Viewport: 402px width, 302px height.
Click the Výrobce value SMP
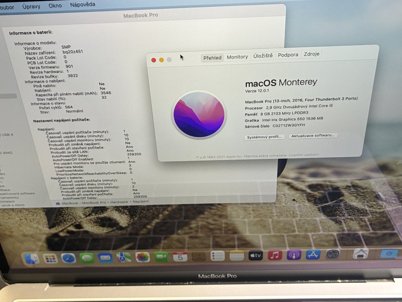click(x=66, y=47)
